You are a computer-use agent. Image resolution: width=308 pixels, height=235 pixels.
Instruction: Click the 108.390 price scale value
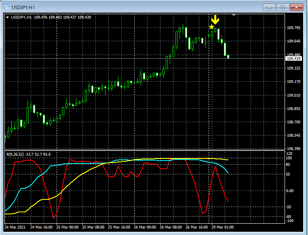point(294,149)
